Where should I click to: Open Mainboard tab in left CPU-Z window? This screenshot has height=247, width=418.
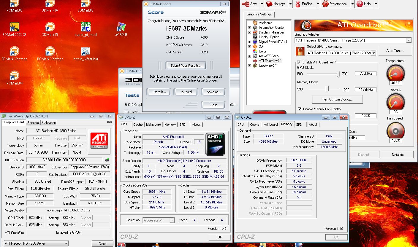click(153, 125)
